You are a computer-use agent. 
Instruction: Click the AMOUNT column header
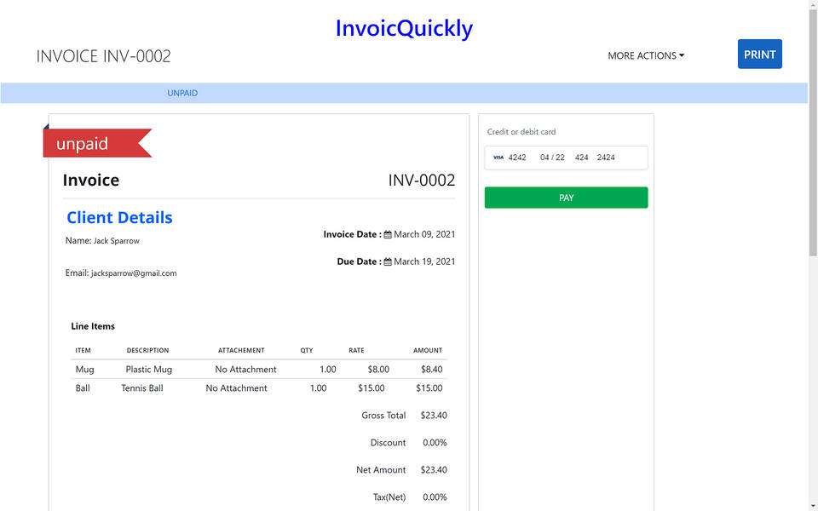coord(428,350)
